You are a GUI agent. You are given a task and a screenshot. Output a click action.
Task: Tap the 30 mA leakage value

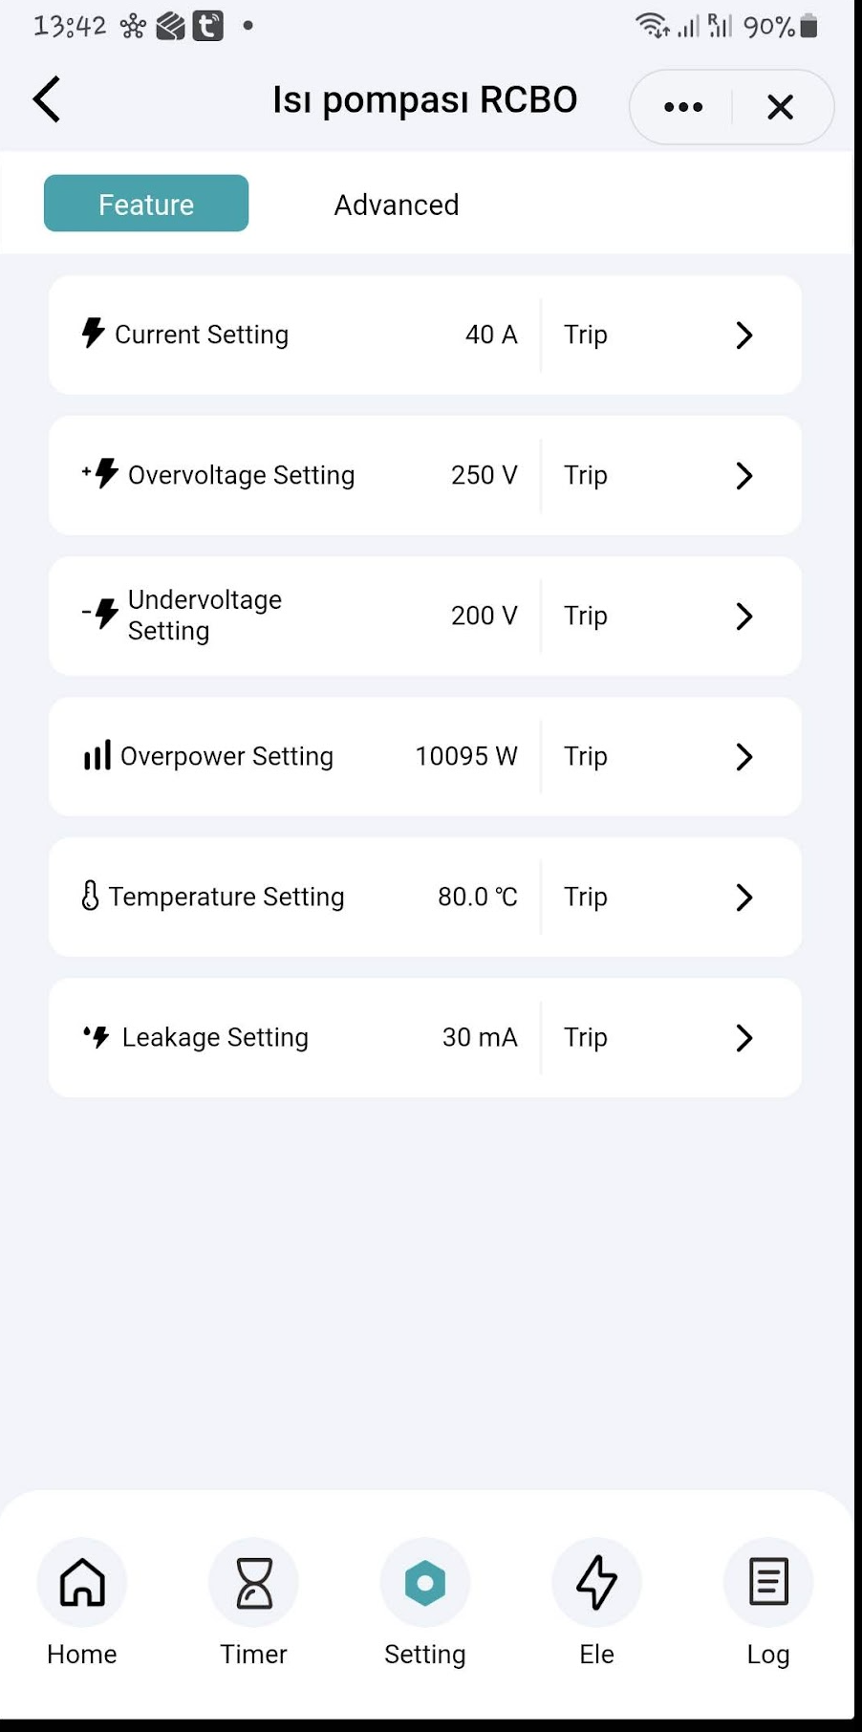point(480,1037)
